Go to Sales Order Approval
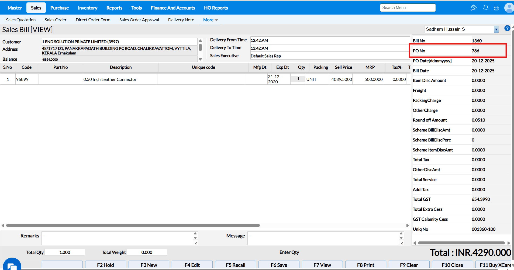The image size is (514, 270). click(x=139, y=20)
